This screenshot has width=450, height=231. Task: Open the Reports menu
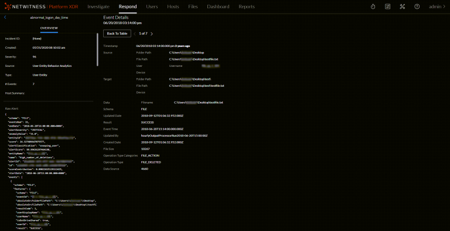click(x=247, y=6)
